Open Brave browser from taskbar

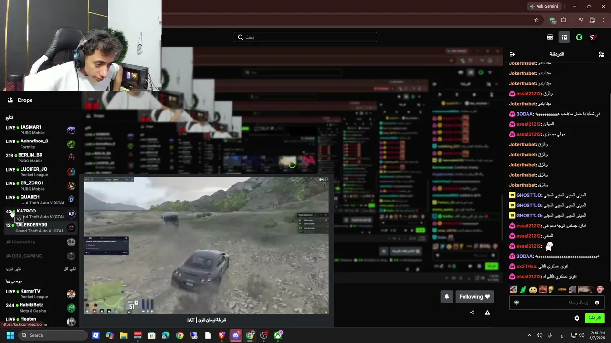pyautogui.click(x=222, y=335)
